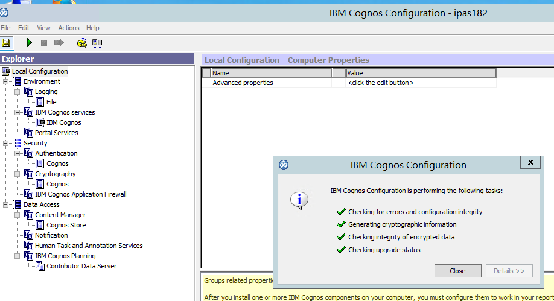The height and width of the screenshot is (301, 554).
Task: Click the Contributor Data Server icon
Action: (x=40, y=266)
